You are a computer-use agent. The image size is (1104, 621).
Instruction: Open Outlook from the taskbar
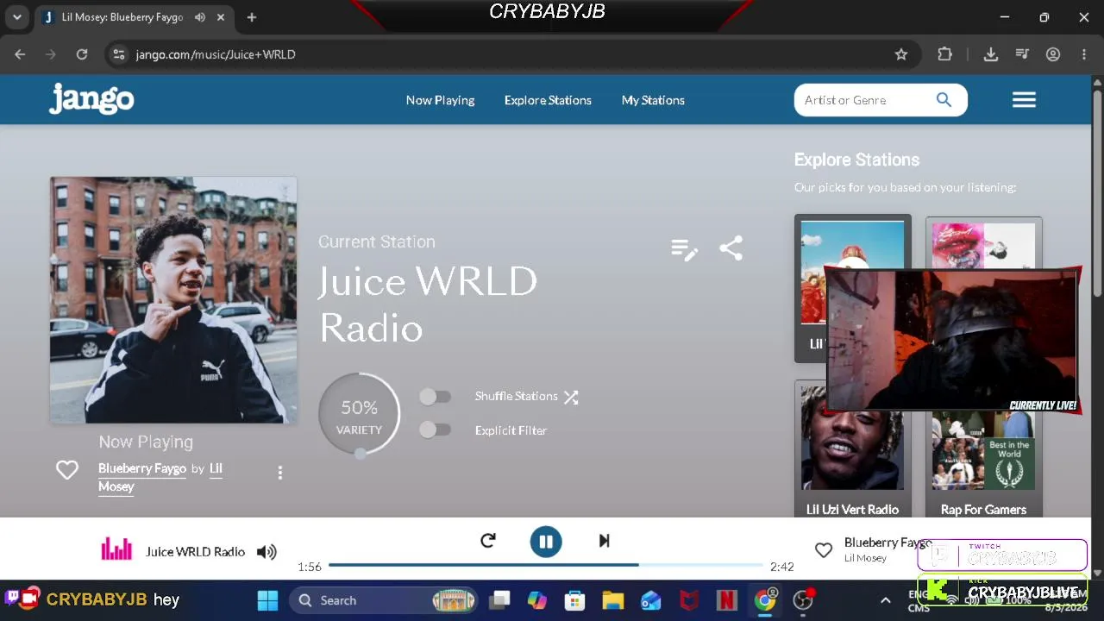pos(651,600)
